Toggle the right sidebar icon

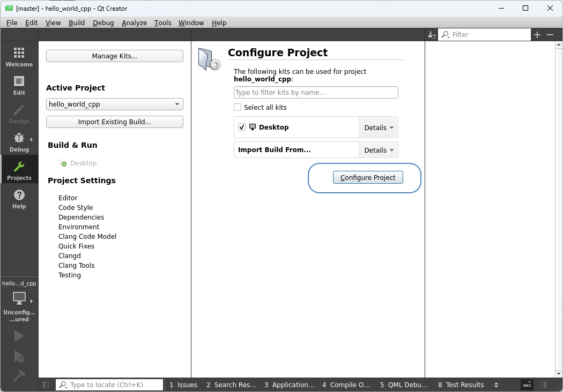[543, 385]
